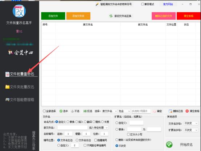Tick the 全部选择 checkbox

pyautogui.click(x=44, y=111)
